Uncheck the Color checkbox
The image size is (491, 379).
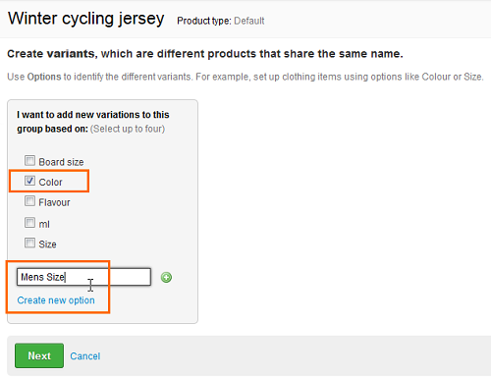(x=29, y=181)
